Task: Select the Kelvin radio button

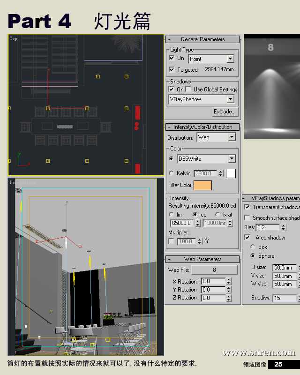Action: coord(171,173)
